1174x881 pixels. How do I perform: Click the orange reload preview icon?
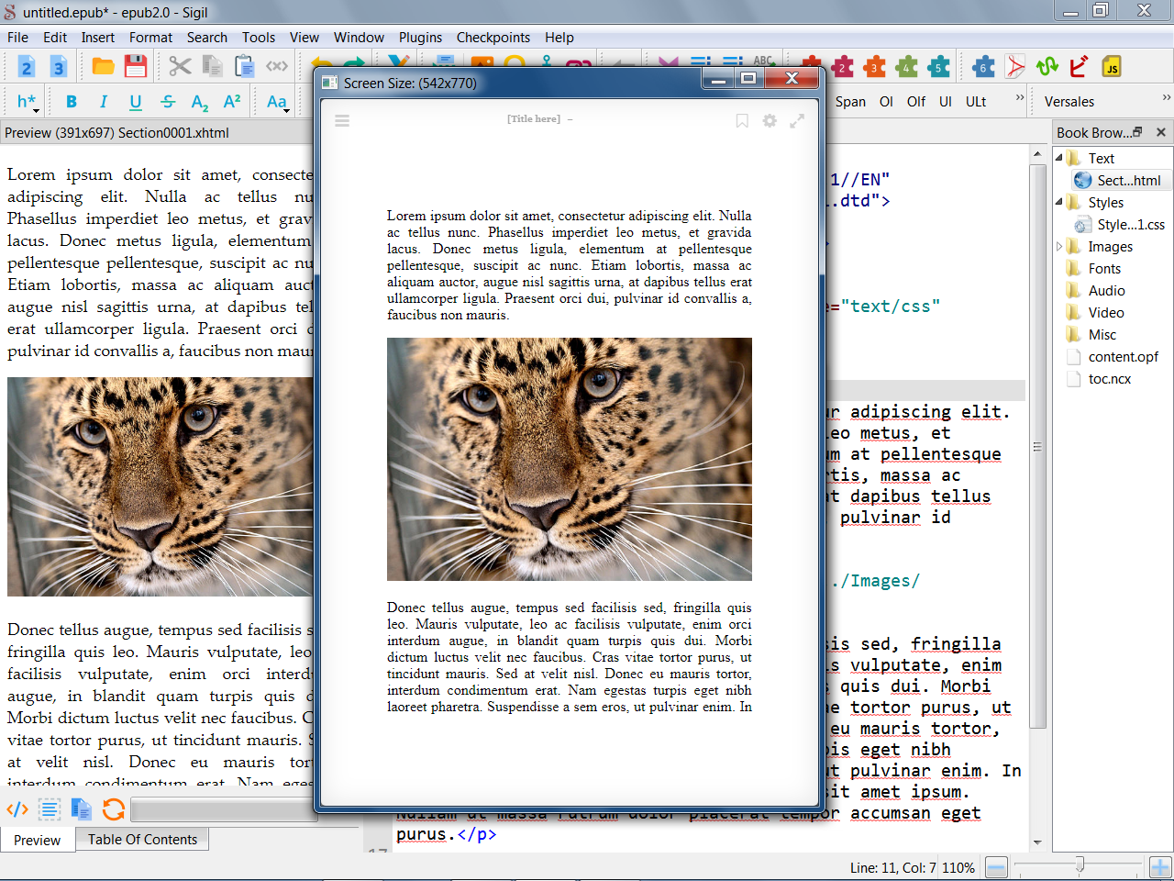[x=114, y=809]
